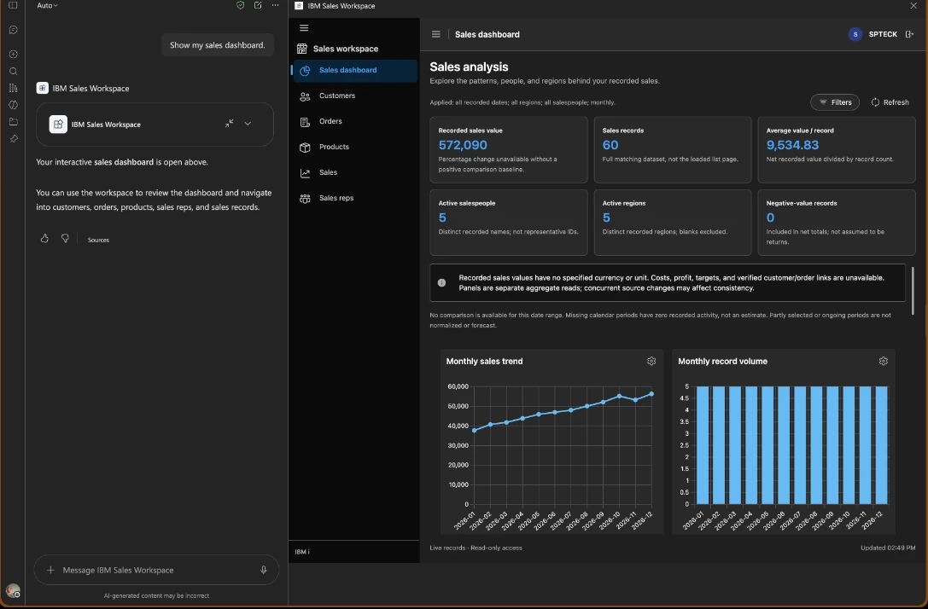The width and height of the screenshot is (928, 609).
Task: Click the Sales records value 60
Action: point(610,145)
